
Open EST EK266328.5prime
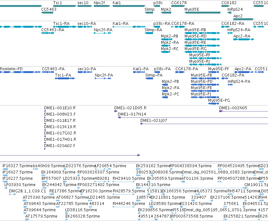tap(83, 216)
